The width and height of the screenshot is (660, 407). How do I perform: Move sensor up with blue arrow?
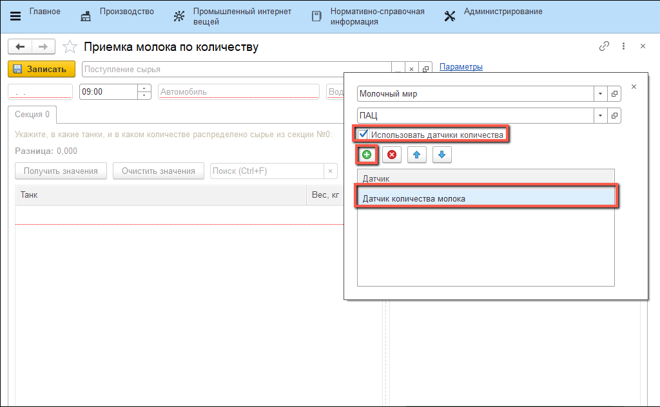[x=416, y=155]
